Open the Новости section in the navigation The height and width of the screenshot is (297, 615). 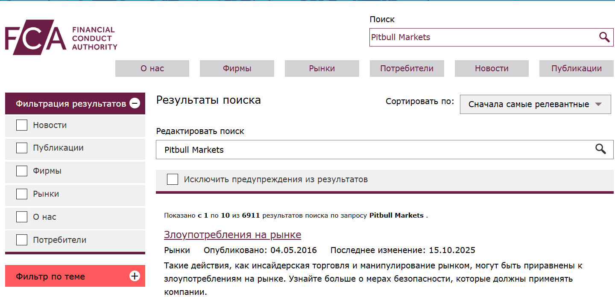point(491,68)
